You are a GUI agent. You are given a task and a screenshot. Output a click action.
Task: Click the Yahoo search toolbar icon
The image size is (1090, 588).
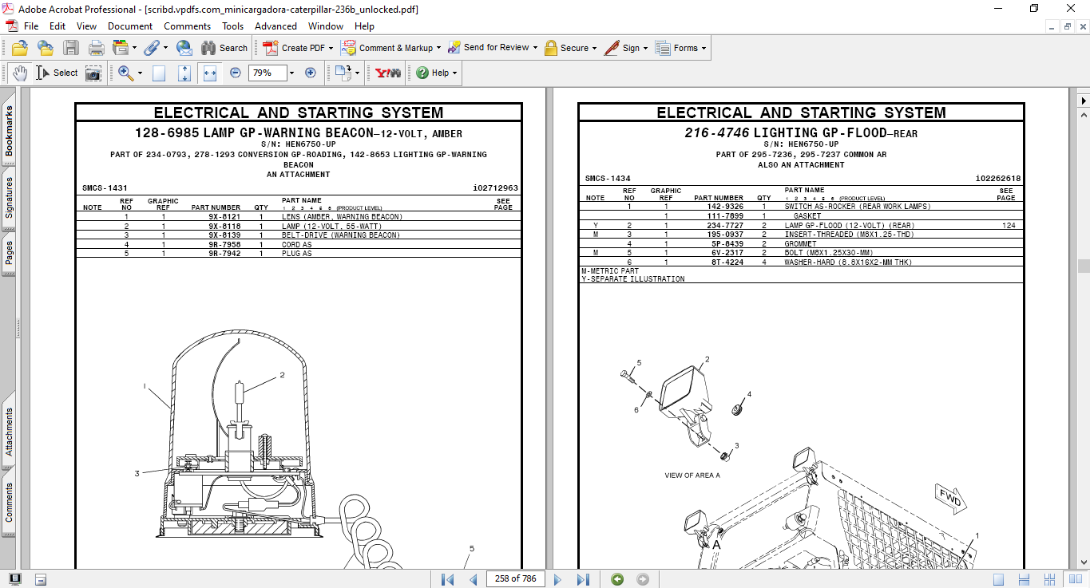[388, 73]
